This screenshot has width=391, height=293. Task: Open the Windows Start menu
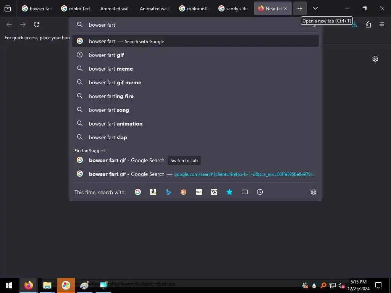click(x=9, y=285)
